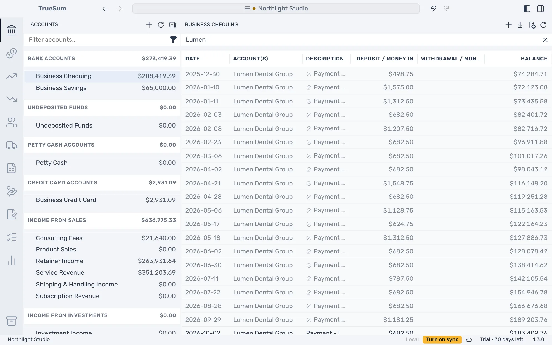Image resolution: width=552 pixels, height=345 pixels.
Task: Click the undo arrow icon
Action: 433,9
